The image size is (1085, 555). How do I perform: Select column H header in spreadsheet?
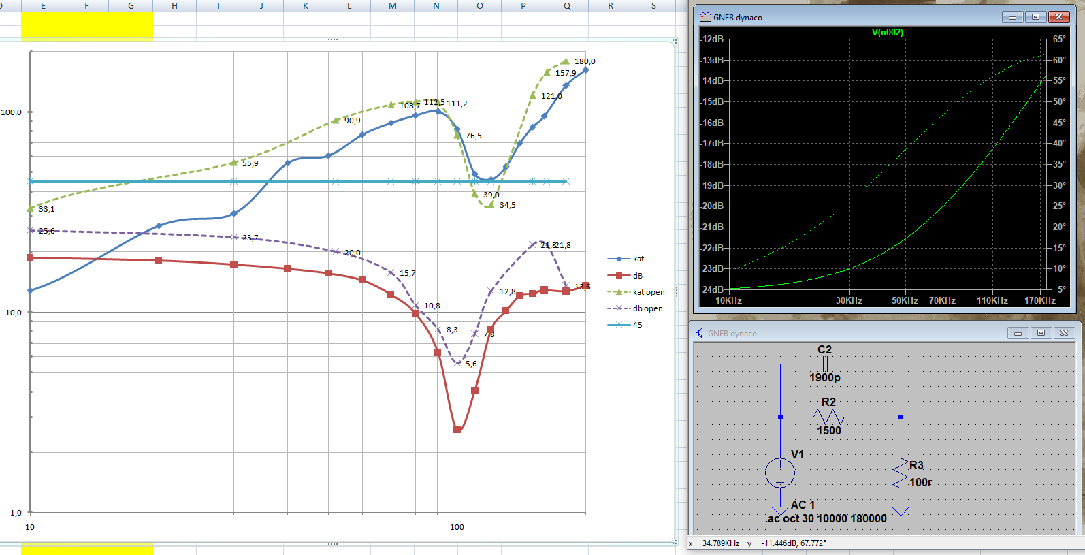click(x=174, y=5)
